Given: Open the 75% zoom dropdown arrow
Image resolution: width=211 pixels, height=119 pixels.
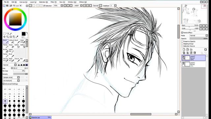Looking at the screenshot, I should click(62, 6).
